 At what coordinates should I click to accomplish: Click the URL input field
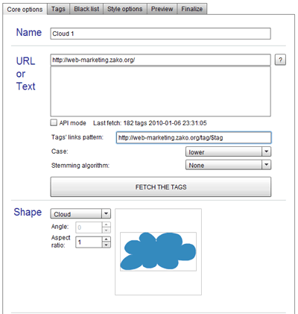point(160,60)
